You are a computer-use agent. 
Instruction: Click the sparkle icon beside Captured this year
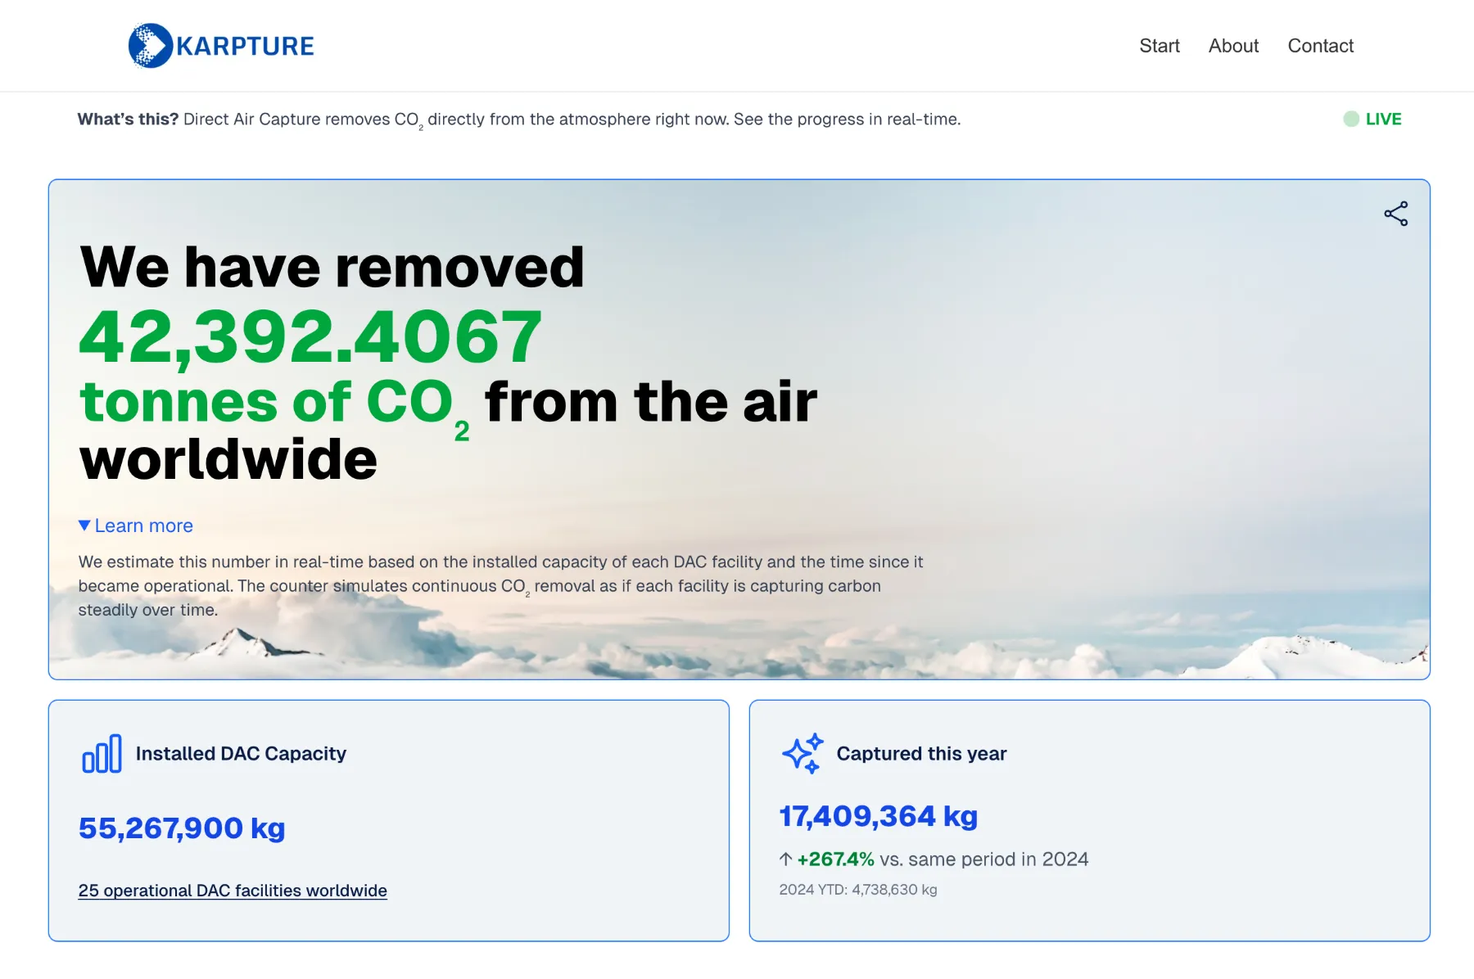[x=802, y=753]
